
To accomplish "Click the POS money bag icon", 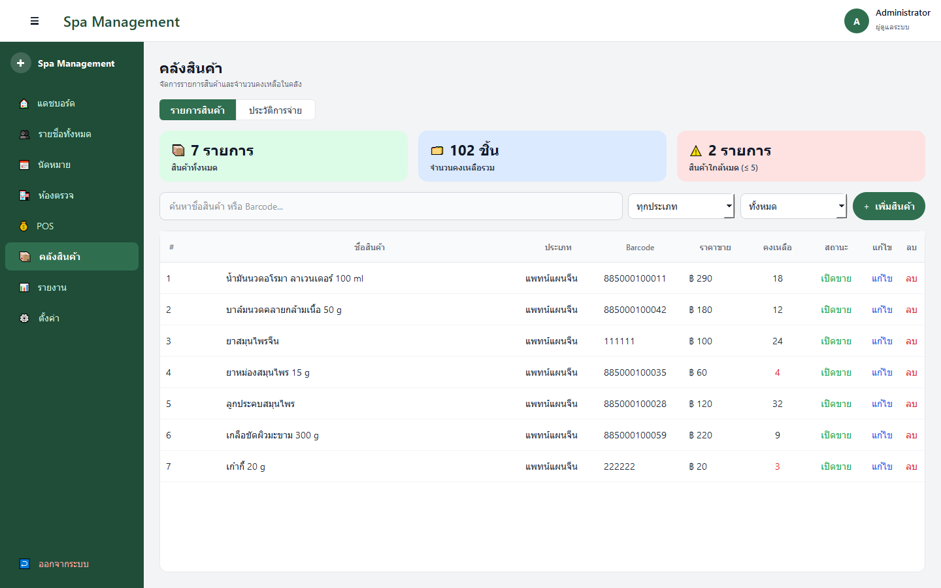I will (24, 226).
